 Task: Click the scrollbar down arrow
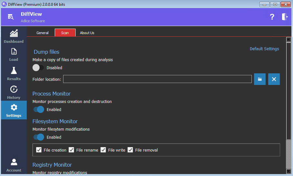click(x=288, y=171)
